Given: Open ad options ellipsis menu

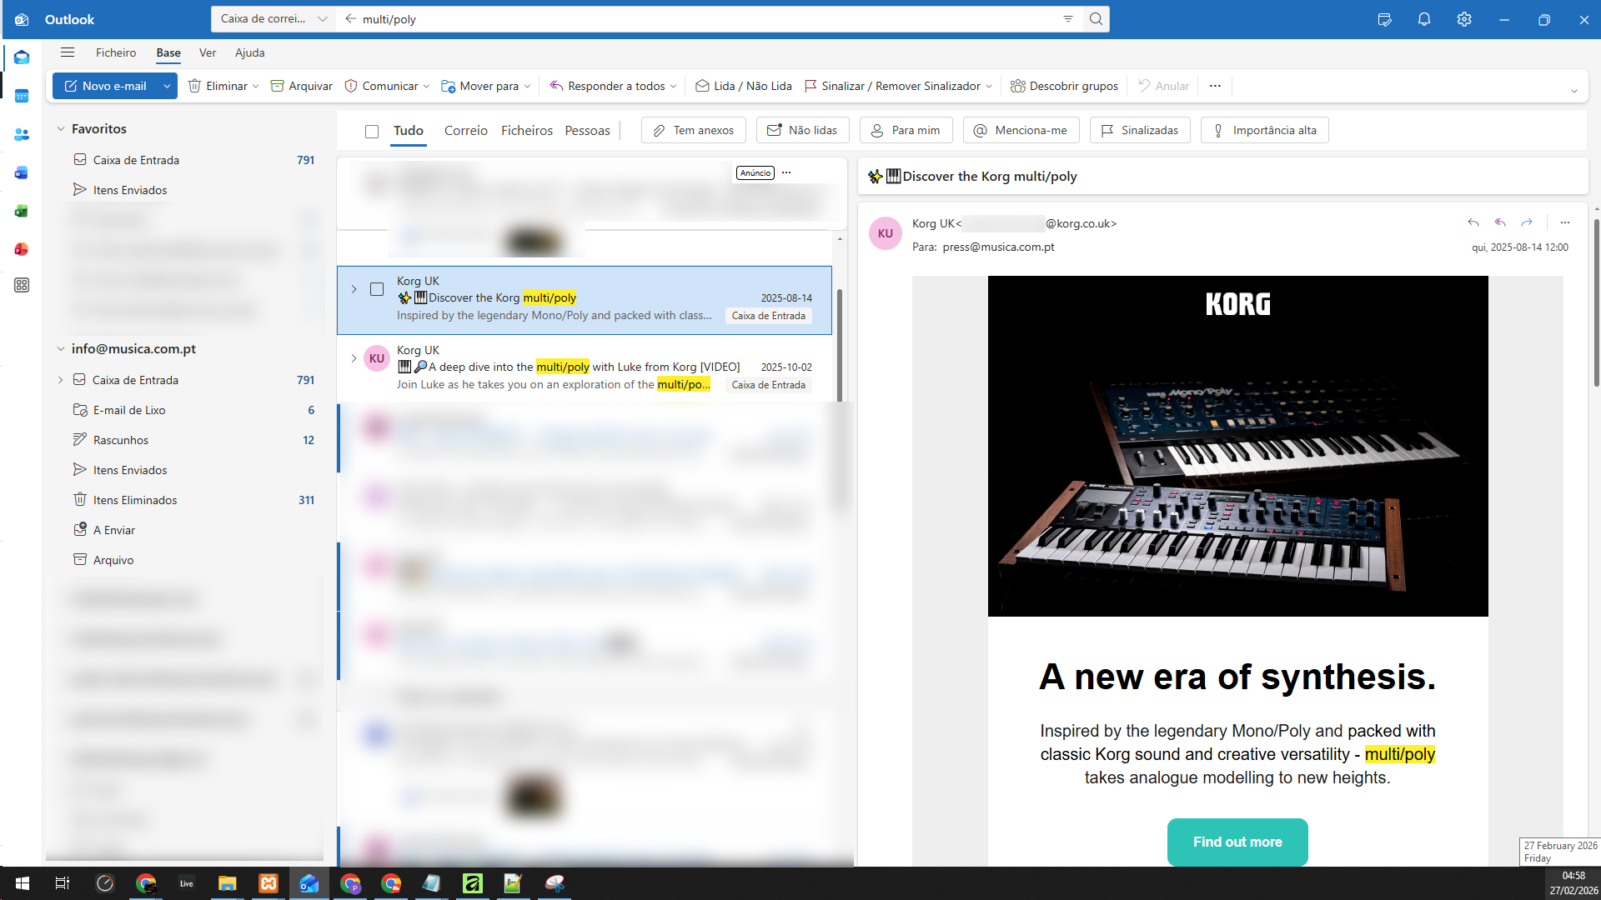Looking at the screenshot, I should pyautogui.click(x=786, y=172).
